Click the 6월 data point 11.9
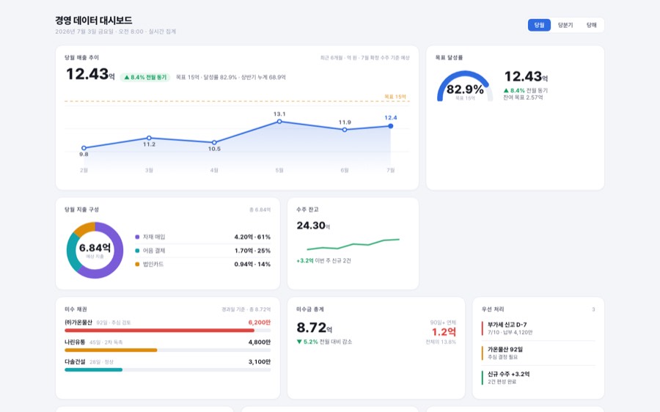 345,130
